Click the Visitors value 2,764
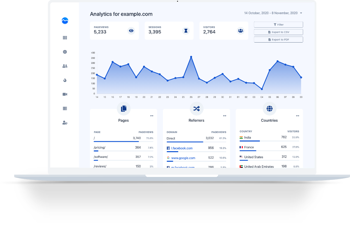Viewport: 350px width, 232px height. click(209, 32)
